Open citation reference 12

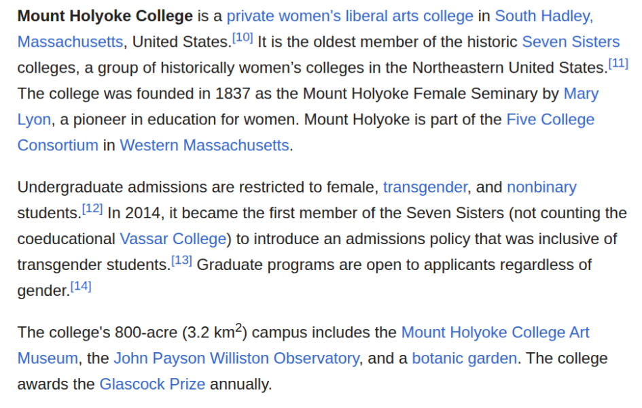(92, 209)
